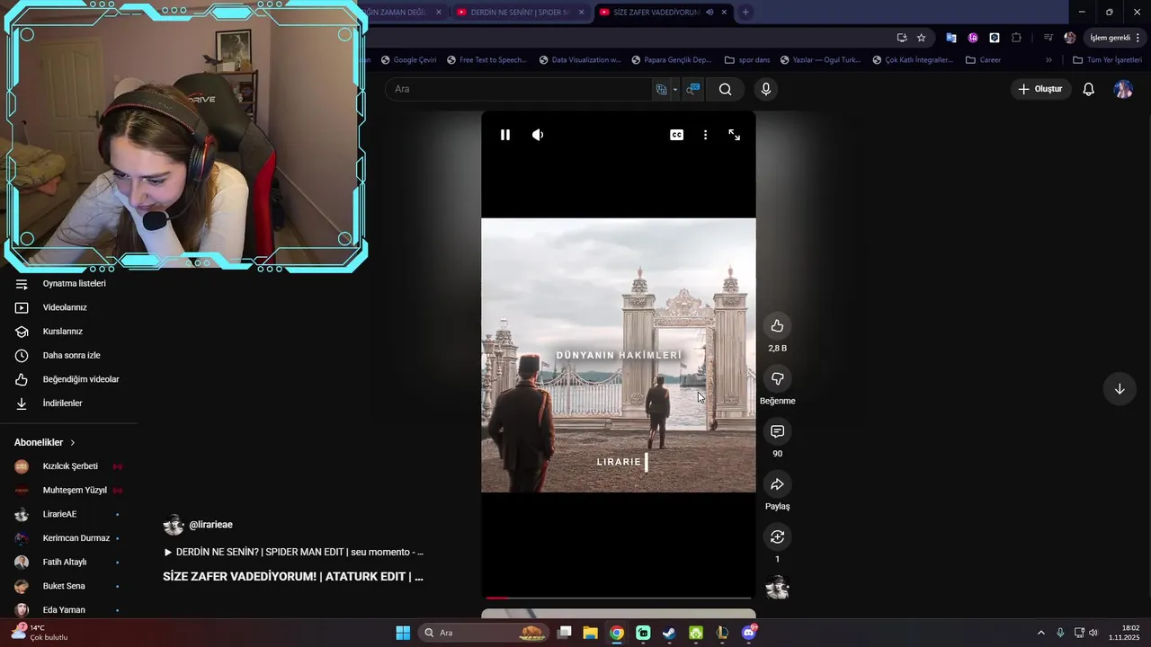Open Daha sonra izle list
1151x647 pixels.
click(x=69, y=356)
